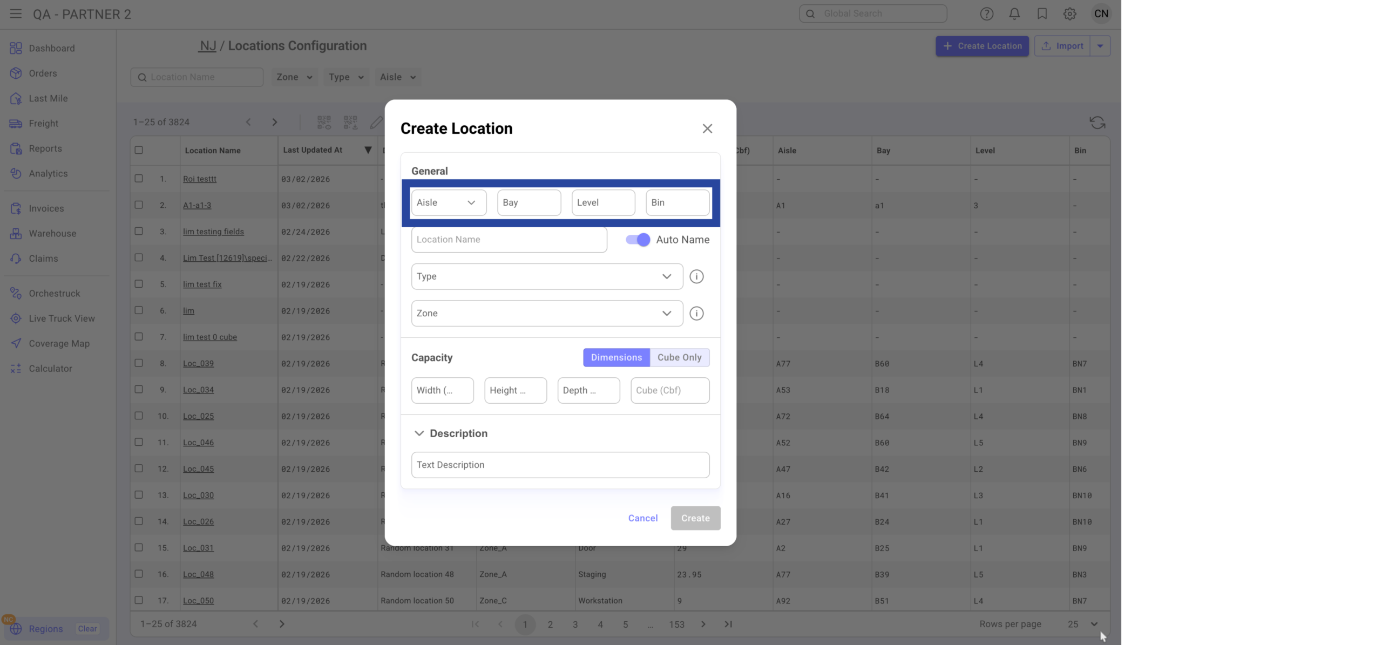
Task: Close the Create Location dialog
Action: [707, 128]
